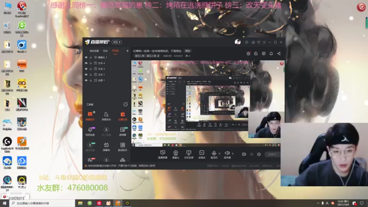This screenshot has width=368, height=207.
Task: Expand the microphone options arrow
Action: [219, 154]
